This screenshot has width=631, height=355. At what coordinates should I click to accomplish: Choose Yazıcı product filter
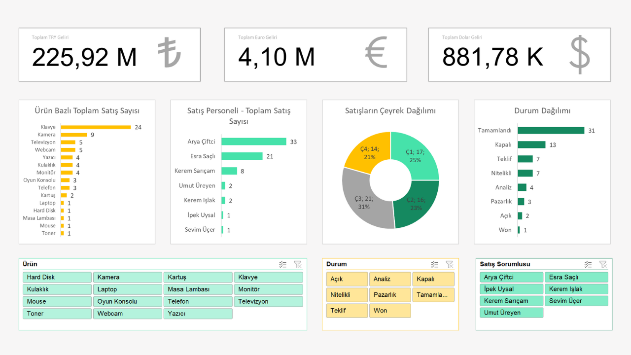coord(198,314)
